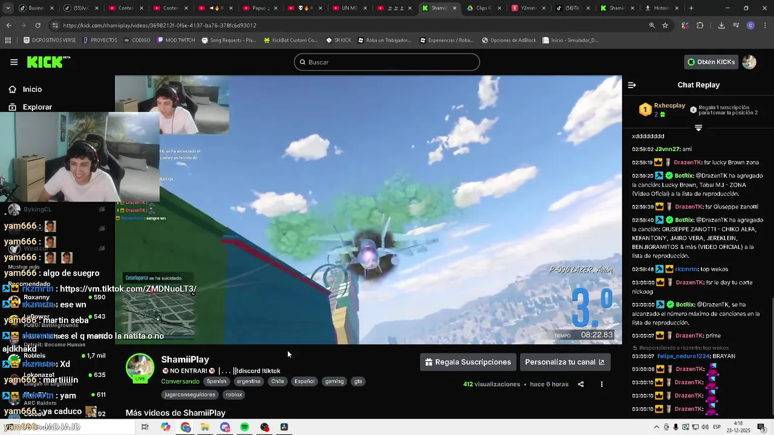Screen dimensions: 774x435
Task: Click the Conversando category link
Action: (180, 381)
